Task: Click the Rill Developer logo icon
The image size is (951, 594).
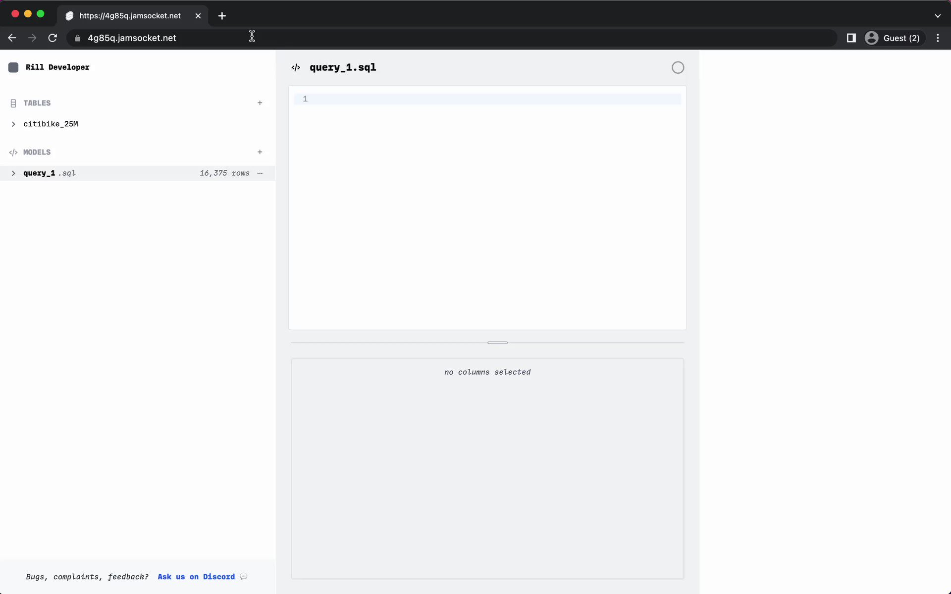Action: click(13, 67)
